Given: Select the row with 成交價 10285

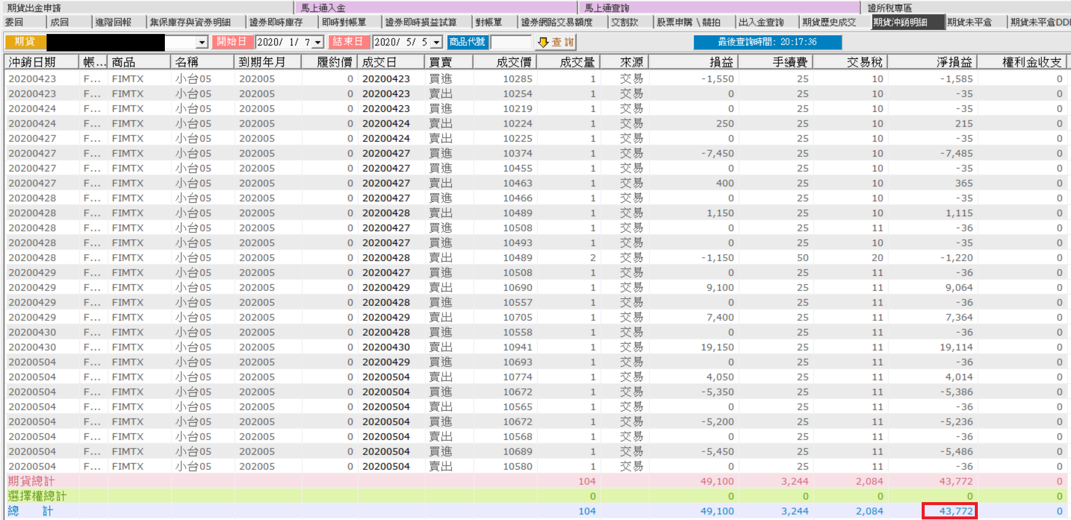Looking at the screenshot, I should [x=536, y=79].
